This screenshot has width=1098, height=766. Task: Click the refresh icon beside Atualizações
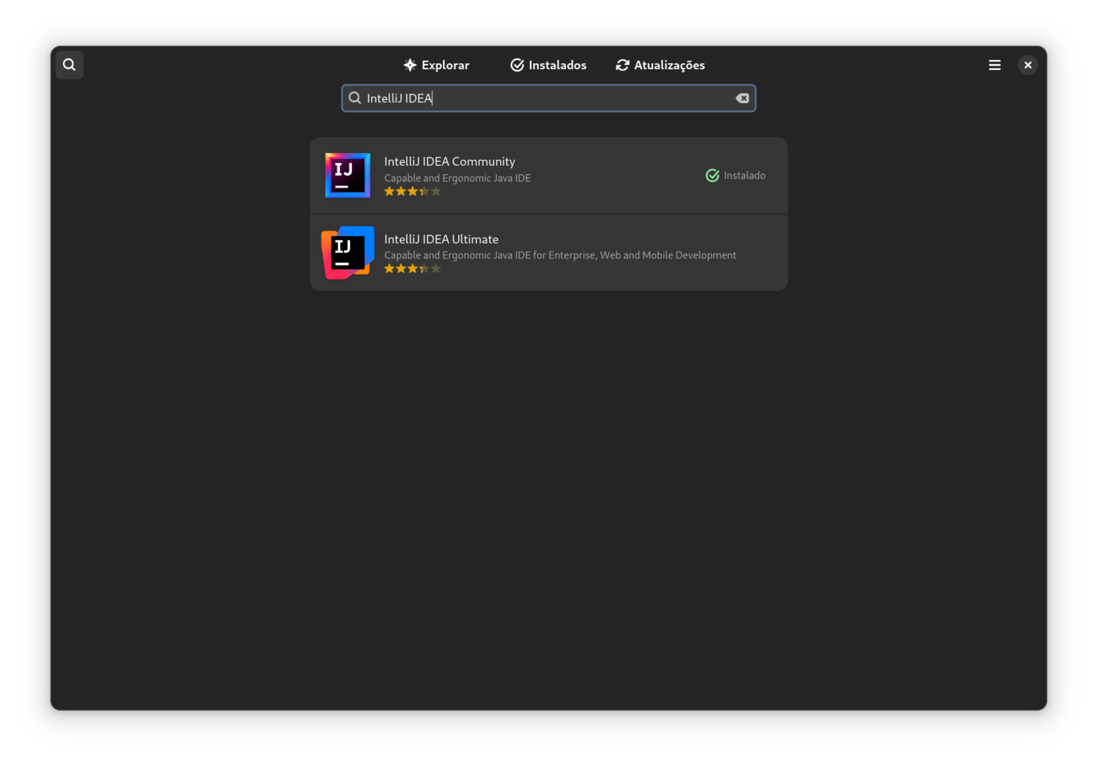[622, 64]
